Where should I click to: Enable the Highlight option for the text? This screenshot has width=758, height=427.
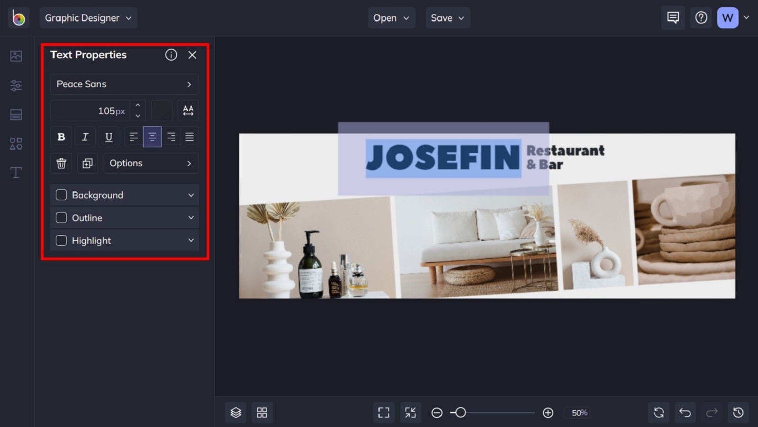tap(61, 240)
